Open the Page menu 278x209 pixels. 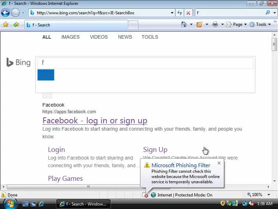point(236,24)
